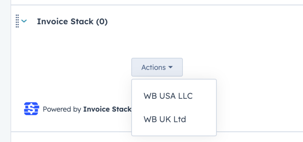
Task: Click the Invoice Stack (0) card title
Action: [x=72, y=22]
